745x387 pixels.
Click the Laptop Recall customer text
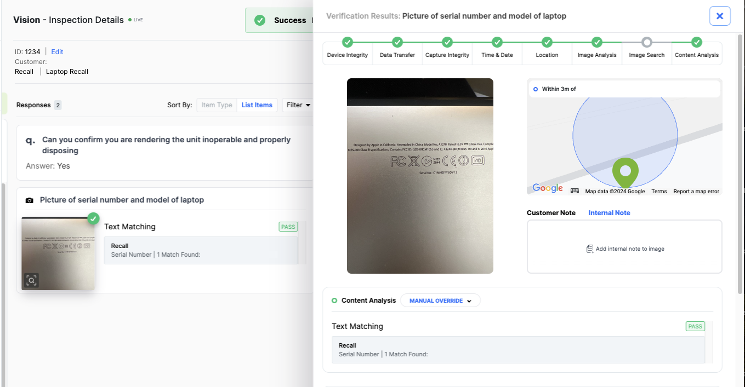[67, 72]
